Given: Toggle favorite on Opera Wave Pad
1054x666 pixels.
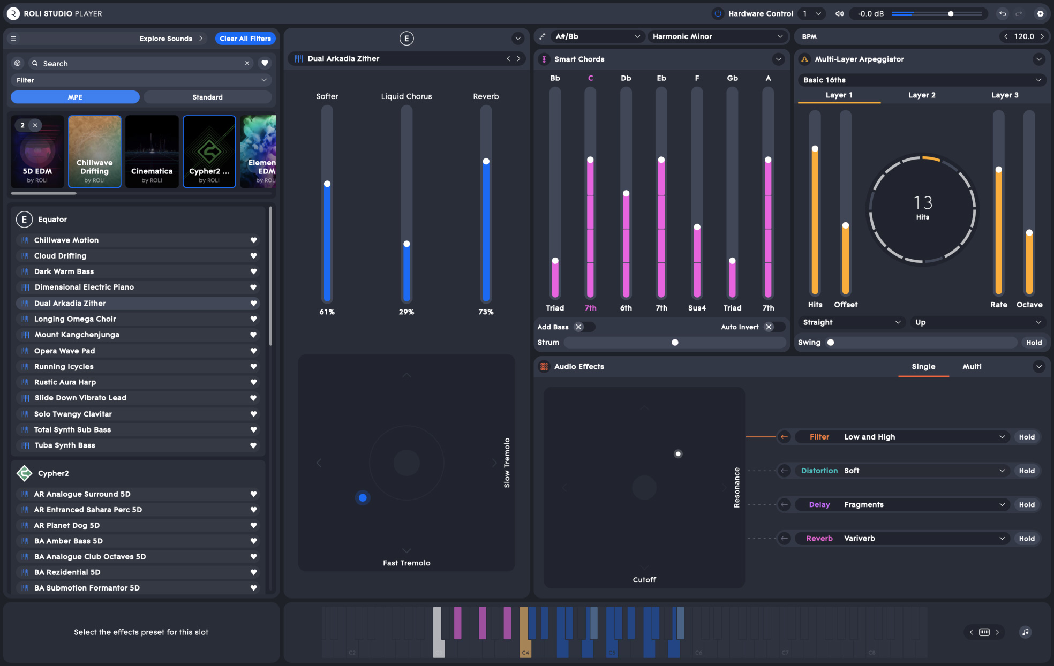Looking at the screenshot, I should pos(253,351).
